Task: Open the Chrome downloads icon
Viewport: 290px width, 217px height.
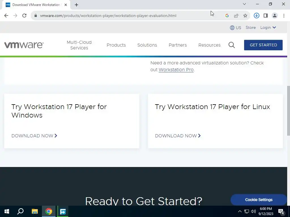Action: pyautogui.click(x=257, y=16)
